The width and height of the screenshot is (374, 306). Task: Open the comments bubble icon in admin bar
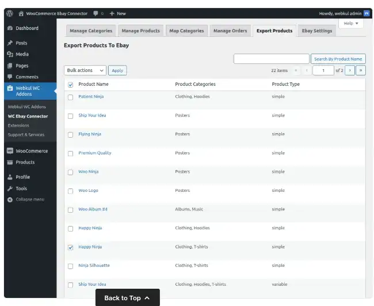pos(96,13)
